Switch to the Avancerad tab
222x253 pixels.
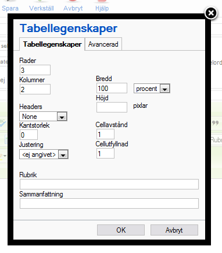[103, 44]
